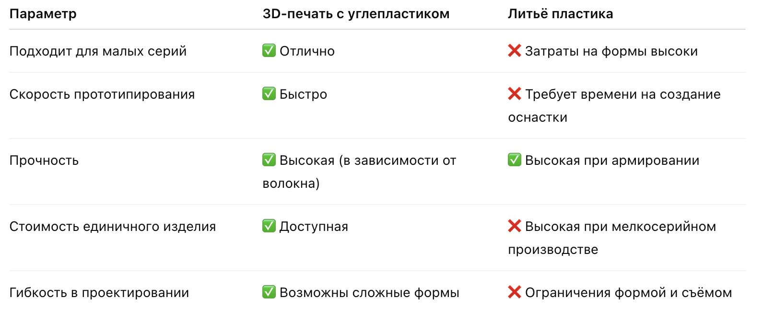Click the red cross beside Требует времени
The image size is (763, 321).
pyautogui.click(x=514, y=93)
